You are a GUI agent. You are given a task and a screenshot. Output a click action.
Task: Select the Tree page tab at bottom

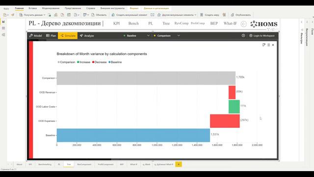coord(69,164)
